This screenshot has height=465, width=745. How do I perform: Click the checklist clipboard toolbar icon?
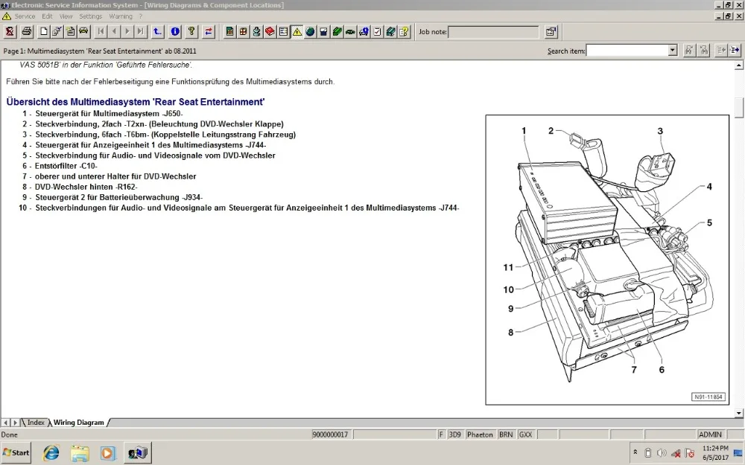[x=377, y=32]
